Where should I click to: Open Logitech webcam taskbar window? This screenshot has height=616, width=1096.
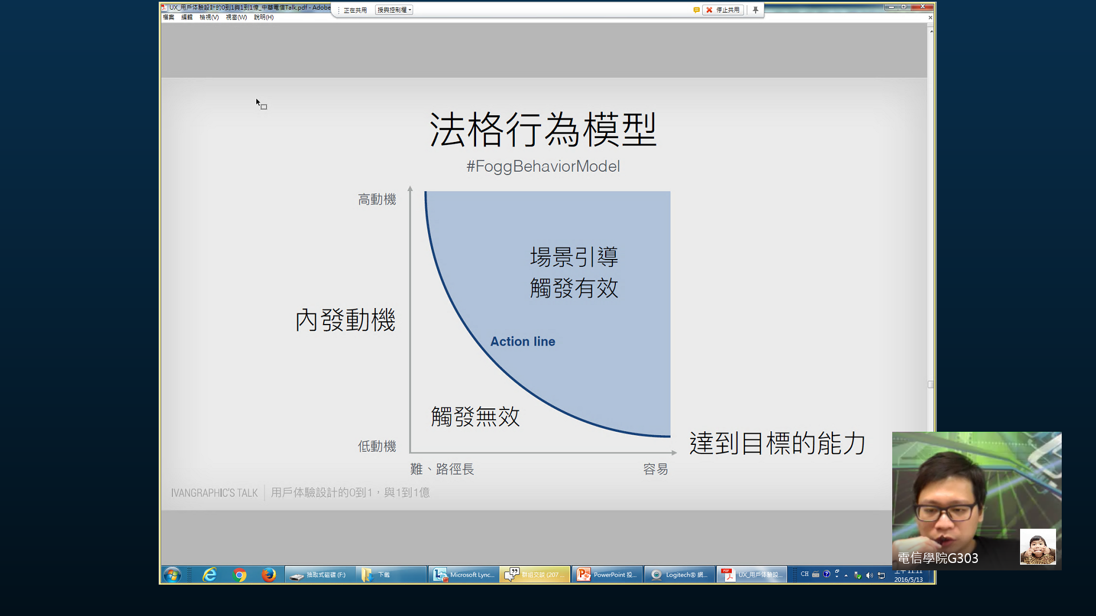pyautogui.click(x=679, y=574)
